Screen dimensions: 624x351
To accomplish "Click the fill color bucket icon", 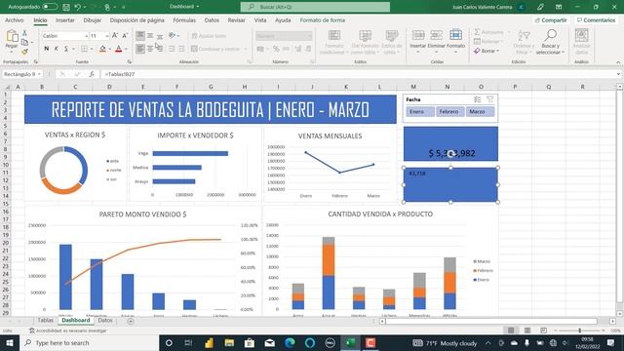I will pos(102,49).
